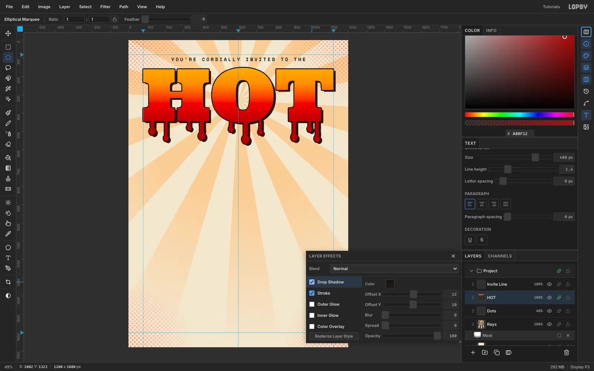Add a new layer with plus icon
Image resolution: width=594 pixels, height=371 pixels.
point(473,352)
